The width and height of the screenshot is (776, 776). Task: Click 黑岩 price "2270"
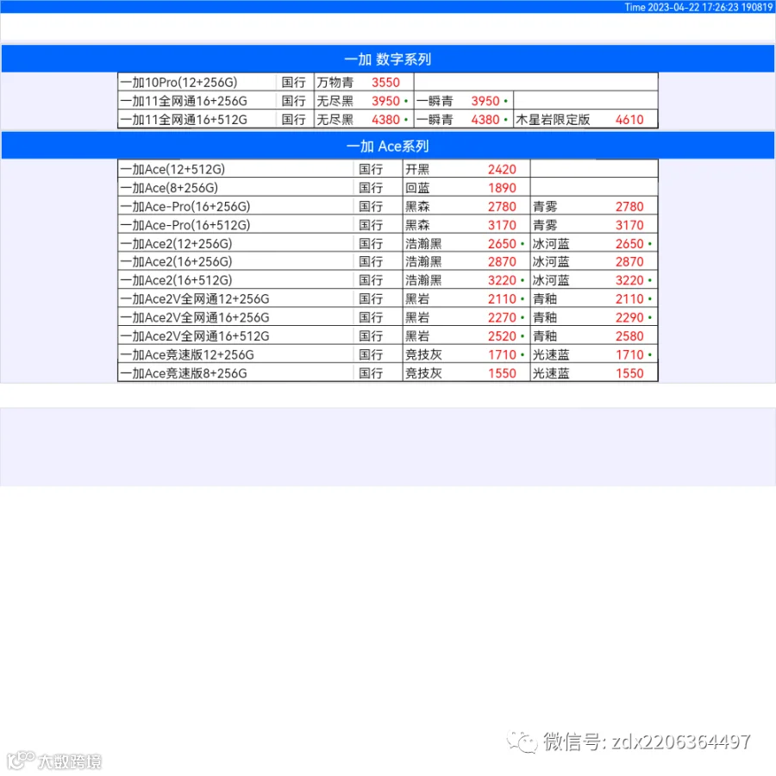point(502,317)
